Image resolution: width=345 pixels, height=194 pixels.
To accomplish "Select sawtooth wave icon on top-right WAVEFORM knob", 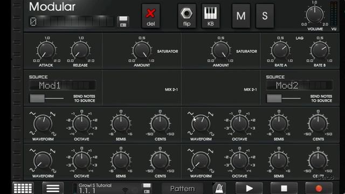I will 211,114.
